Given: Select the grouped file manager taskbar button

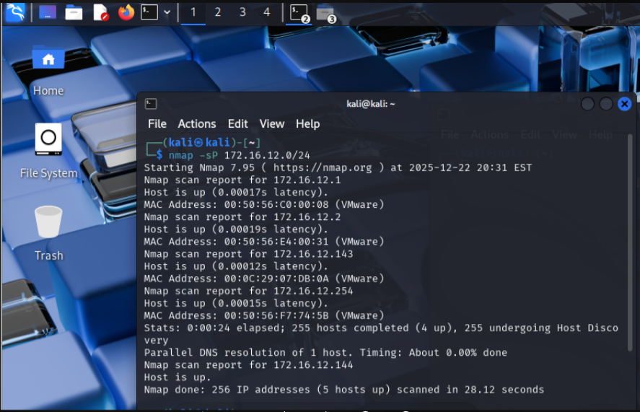Looking at the screenshot, I should click(x=325, y=12).
